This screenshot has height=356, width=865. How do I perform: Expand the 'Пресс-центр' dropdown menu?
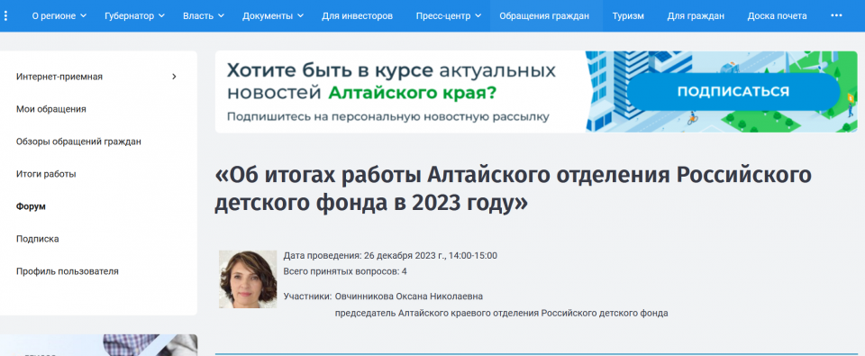click(449, 16)
